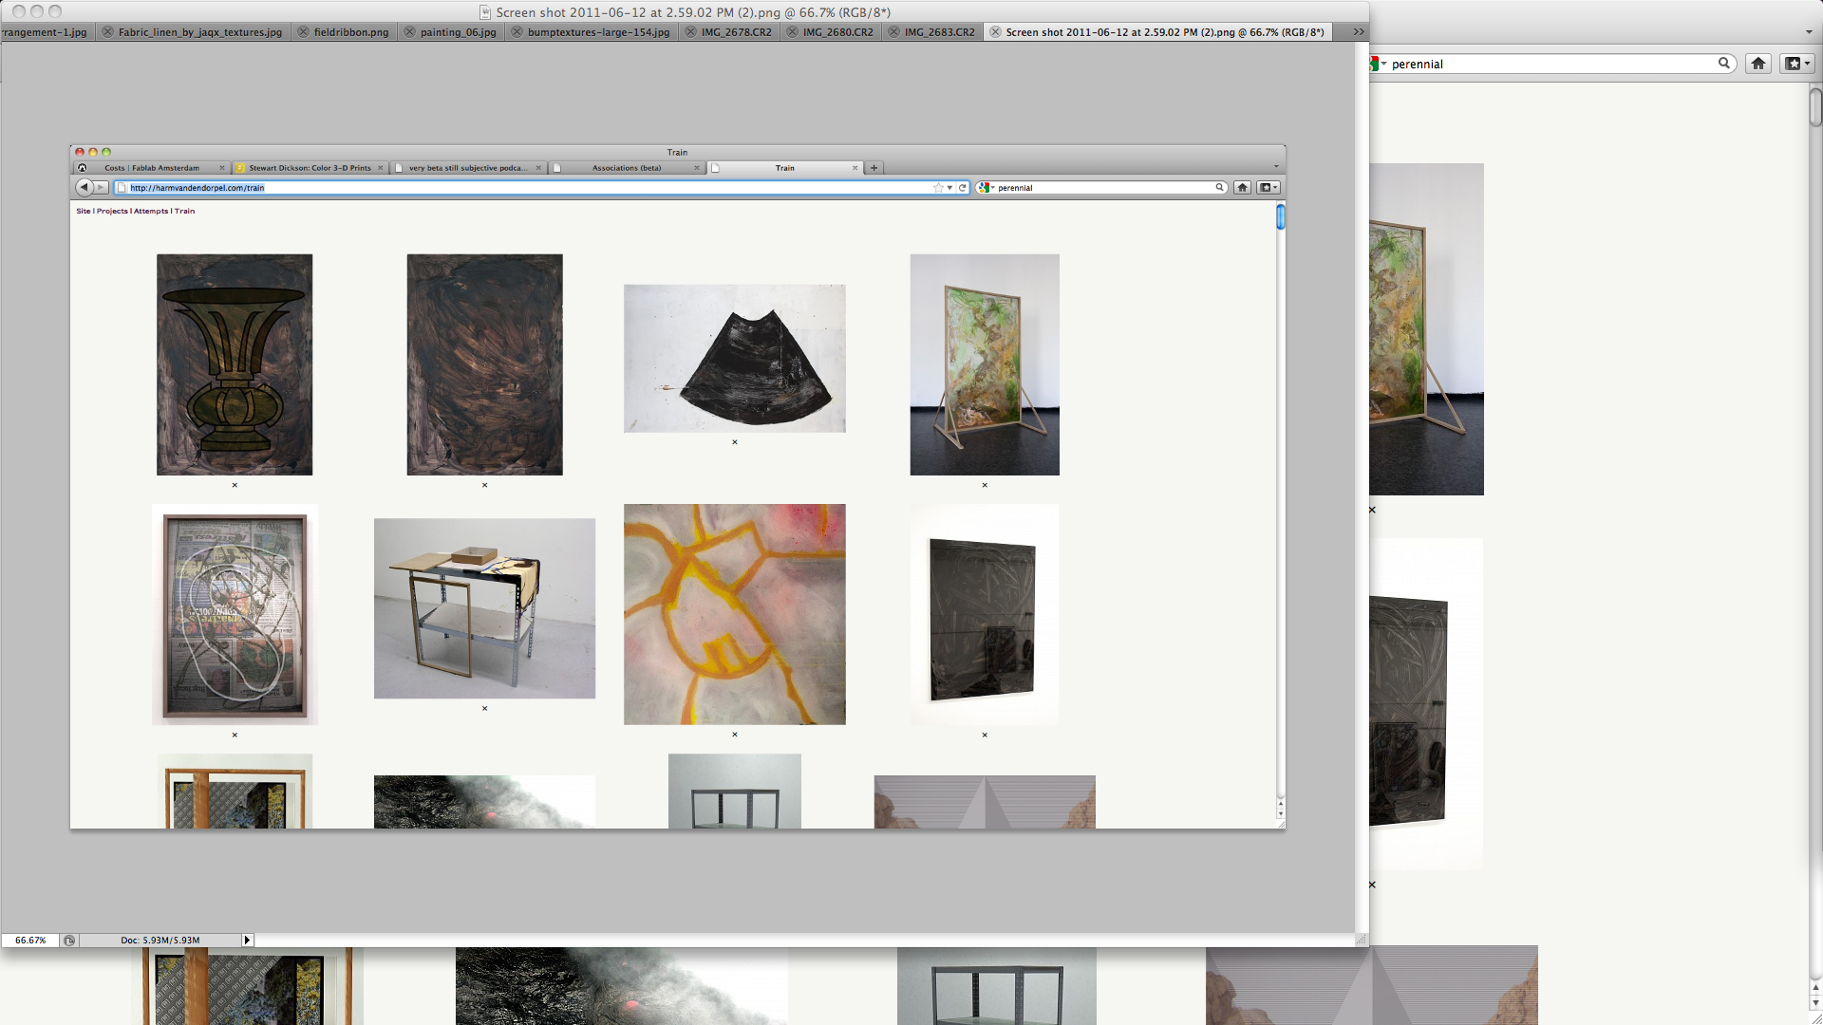Close the Fabric_linen_by_jaqx_textures.jpg tab

coord(107,32)
